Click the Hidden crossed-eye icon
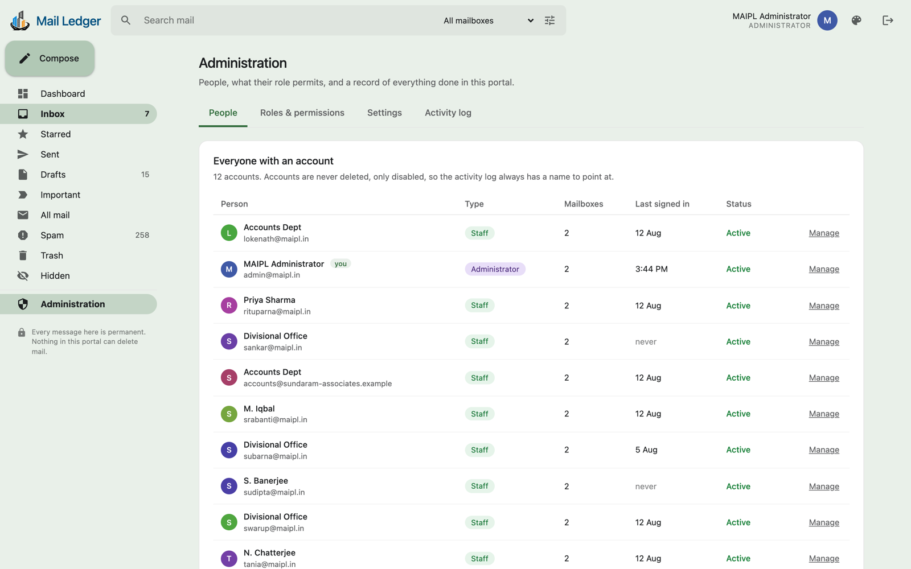 click(x=23, y=276)
